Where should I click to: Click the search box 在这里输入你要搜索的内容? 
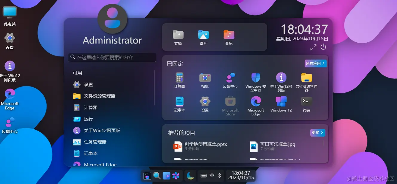tap(112, 57)
